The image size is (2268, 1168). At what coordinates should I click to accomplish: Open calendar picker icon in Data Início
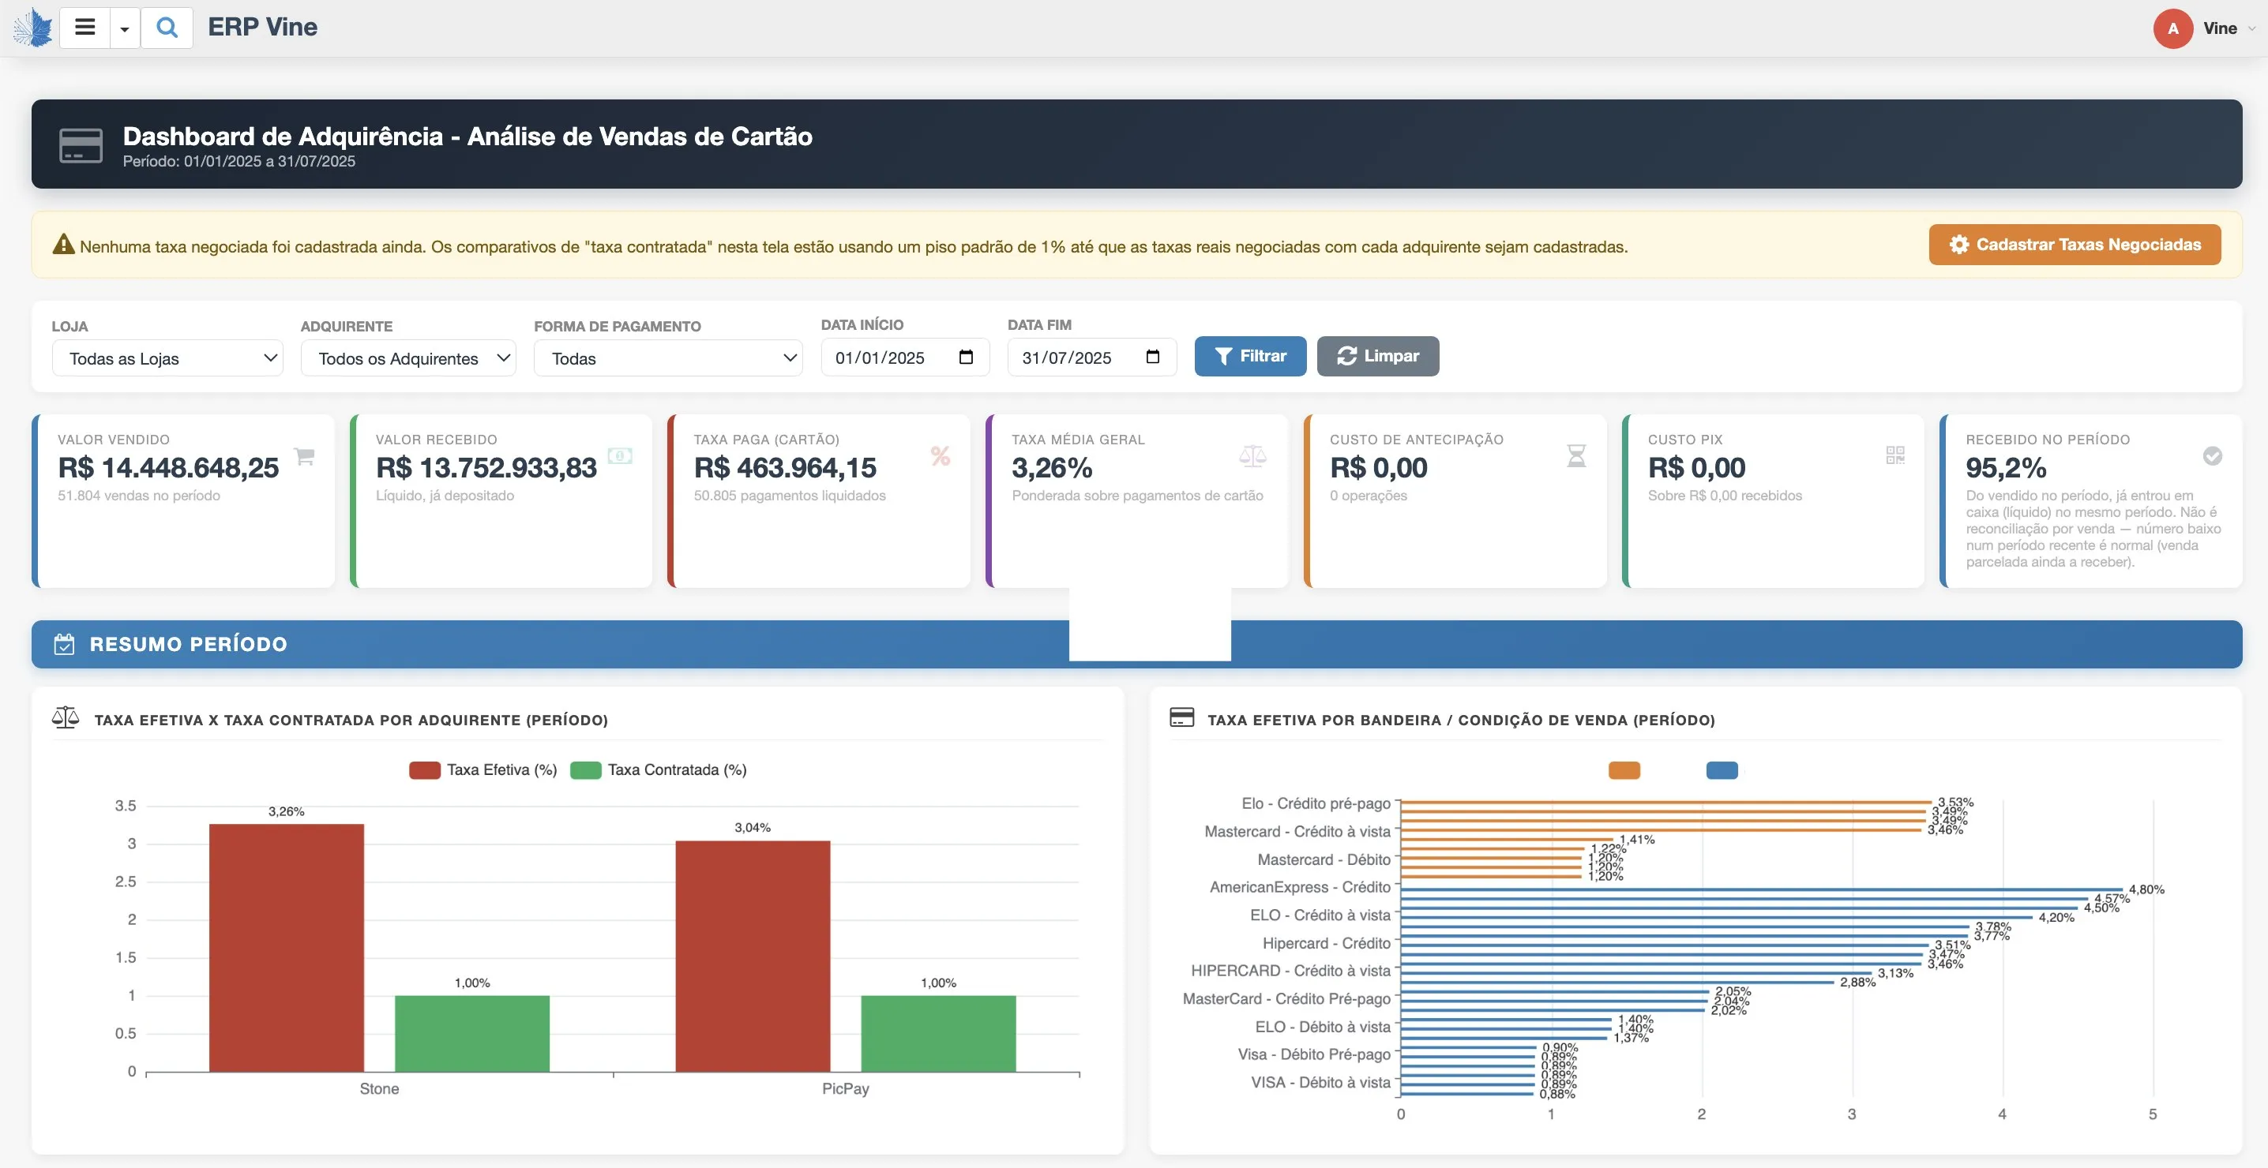coord(966,357)
